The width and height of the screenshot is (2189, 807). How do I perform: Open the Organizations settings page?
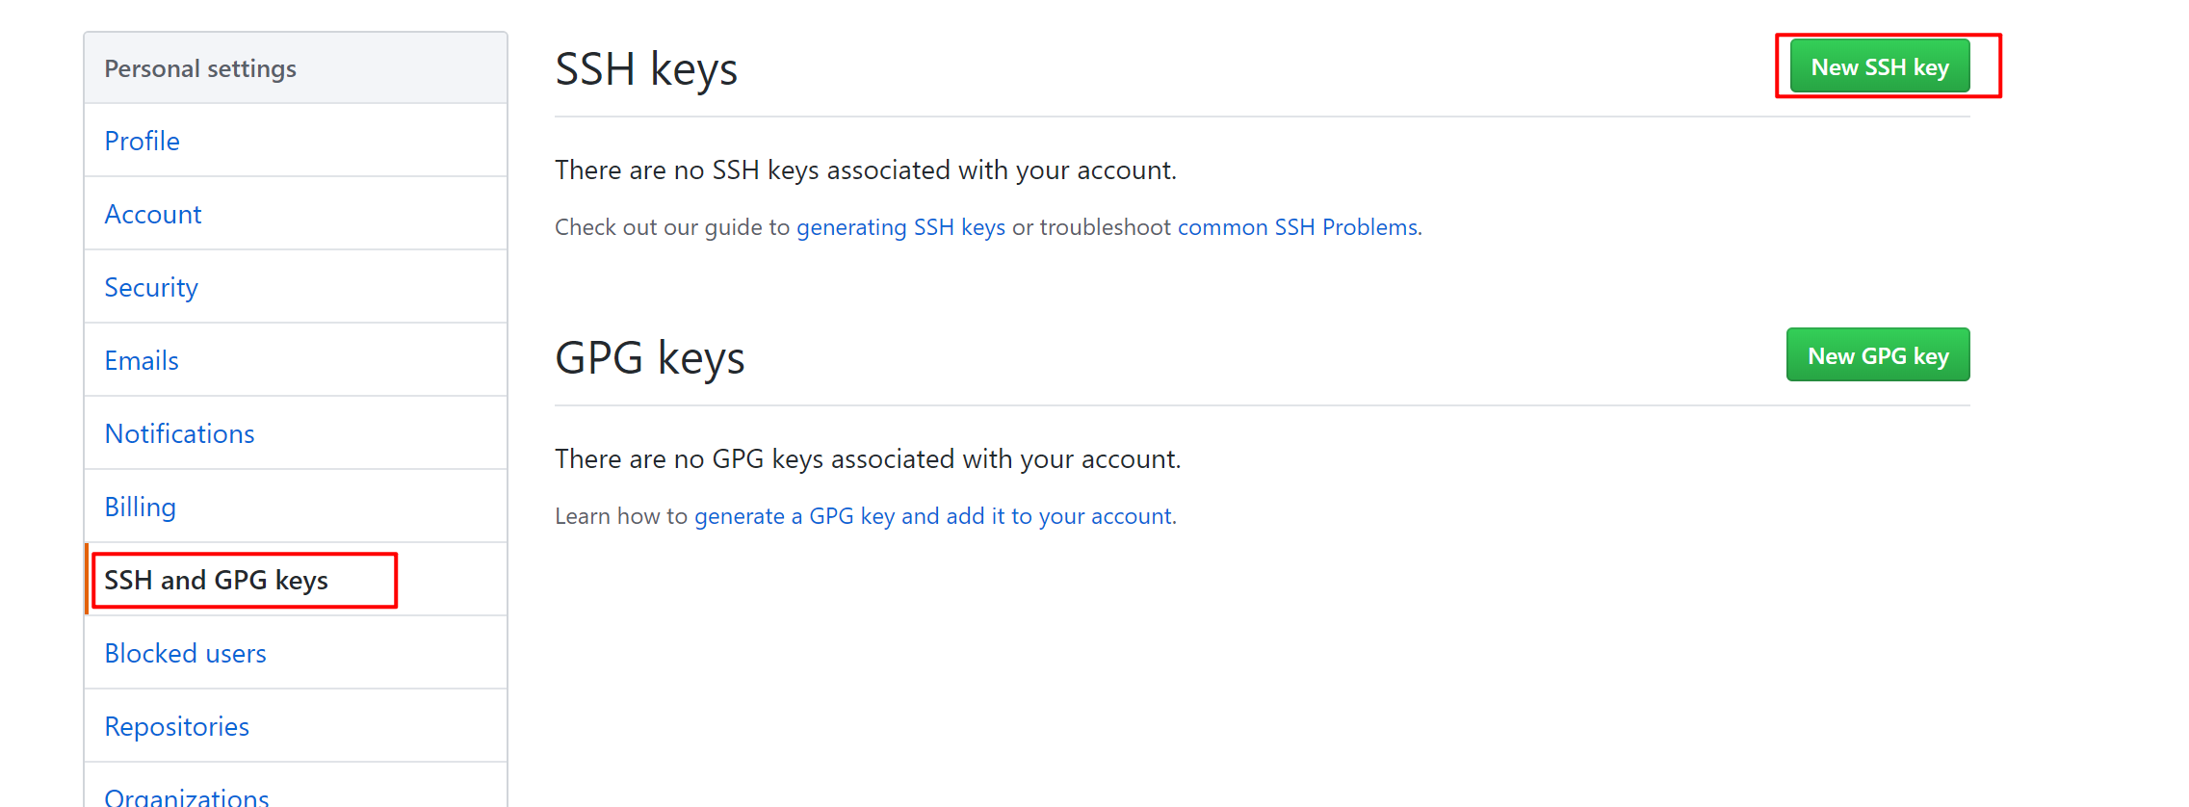187,794
